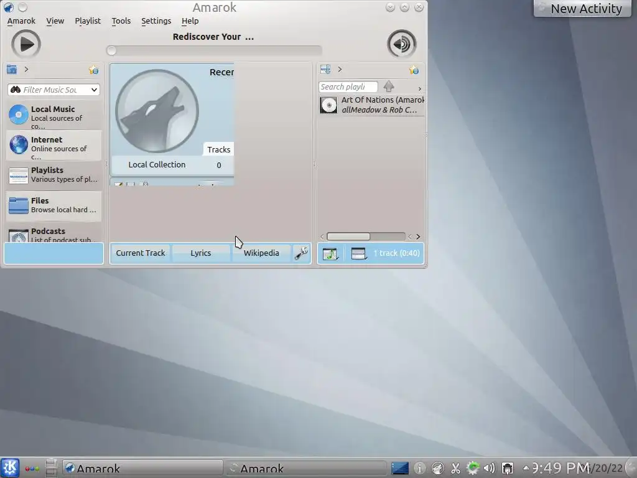Image resolution: width=637 pixels, height=478 pixels.
Task: Open the Playlist menu
Action: (x=88, y=21)
